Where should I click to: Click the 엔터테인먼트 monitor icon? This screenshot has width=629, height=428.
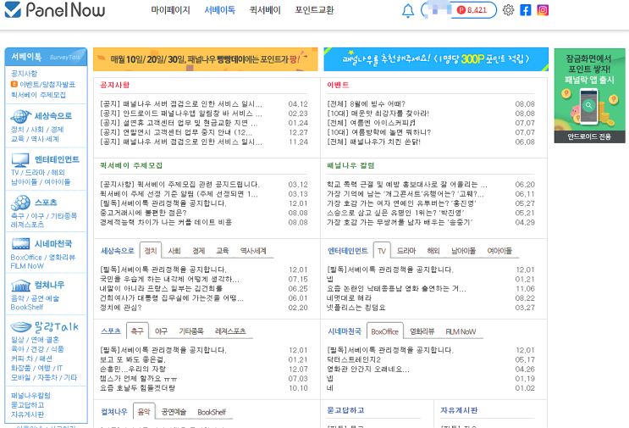click(x=20, y=160)
